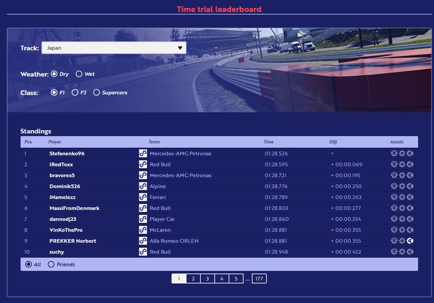Click brake disc assist icon for Stefanenko96
This screenshot has width=434, height=303.
tap(410, 154)
